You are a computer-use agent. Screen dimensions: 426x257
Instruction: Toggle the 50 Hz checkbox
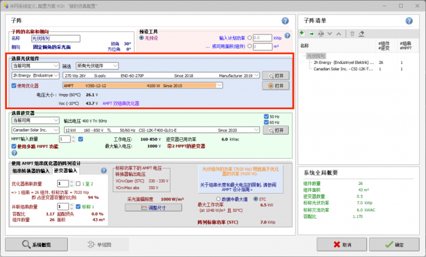[x=266, y=117]
